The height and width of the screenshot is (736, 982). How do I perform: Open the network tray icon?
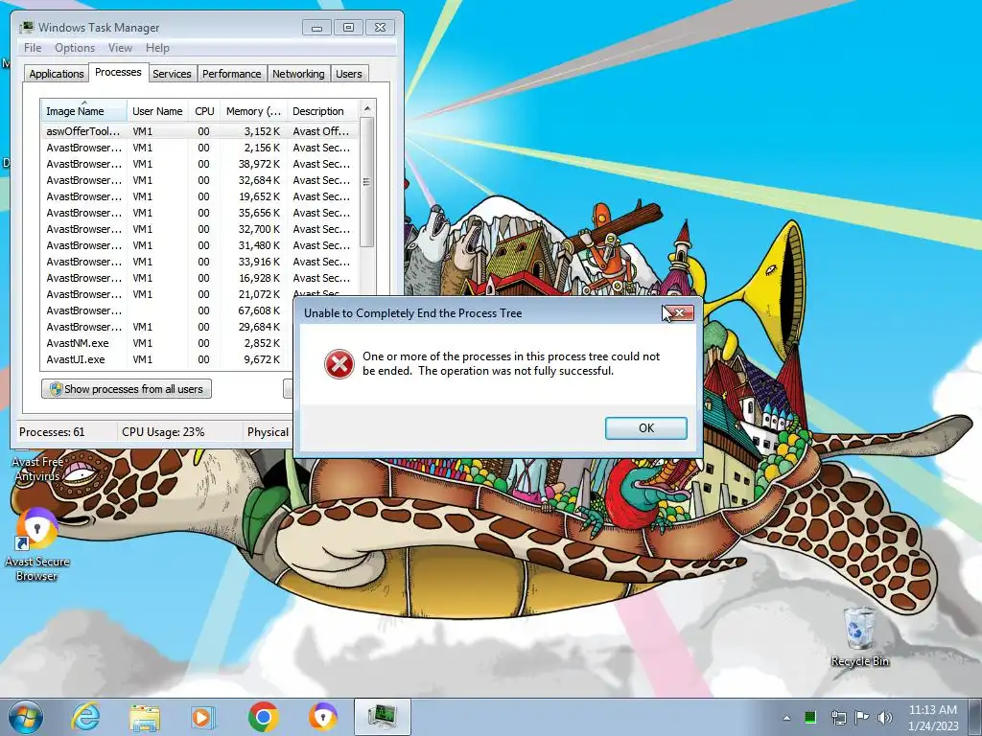click(x=838, y=718)
